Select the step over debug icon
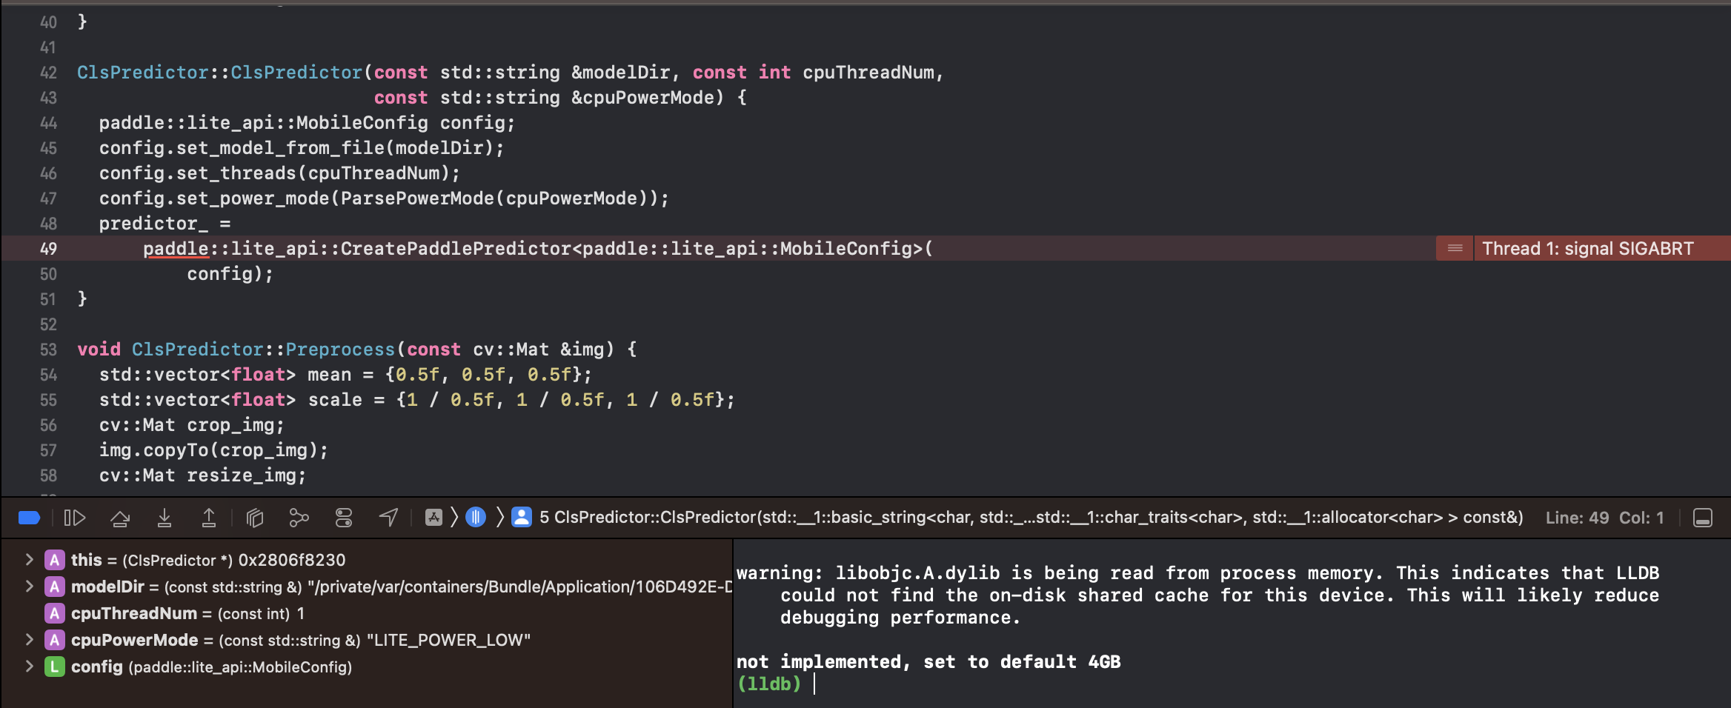Screen dimensions: 1731x708 tap(121, 517)
